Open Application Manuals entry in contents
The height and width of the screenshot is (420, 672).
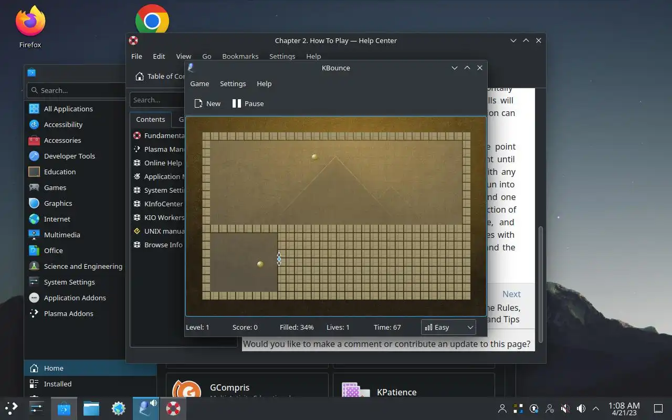[x=158, y=176]
